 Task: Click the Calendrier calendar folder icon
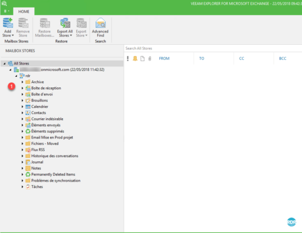pos(28,107)
